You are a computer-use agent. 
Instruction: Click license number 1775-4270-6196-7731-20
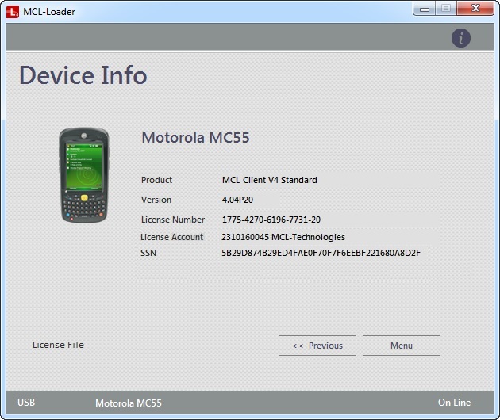[271, 220]
